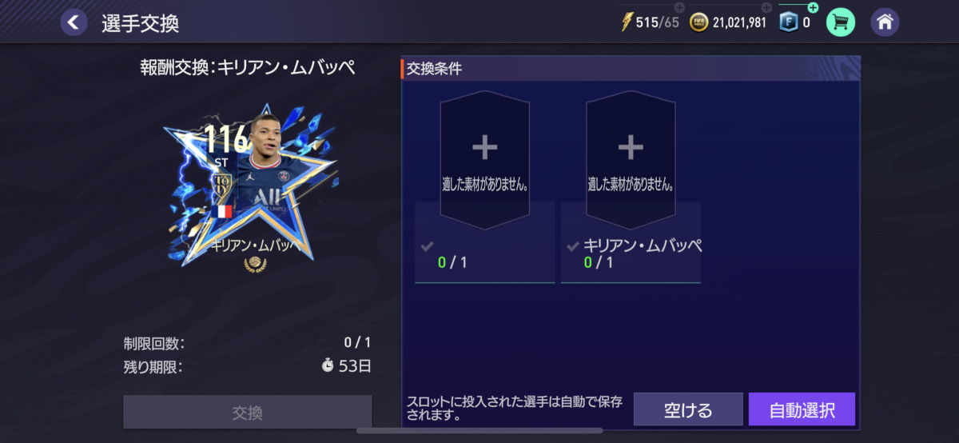The height and width of the screenshot is (443, 959).
Task: Tap the FIFA points F icon
Action: tap(790, 22)
